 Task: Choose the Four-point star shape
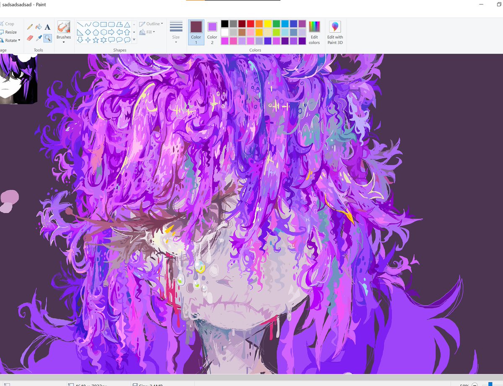pos(88,40)
